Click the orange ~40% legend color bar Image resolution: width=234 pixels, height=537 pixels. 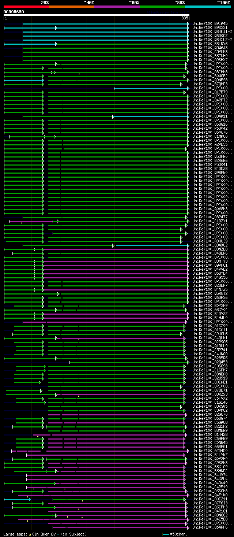72,7
